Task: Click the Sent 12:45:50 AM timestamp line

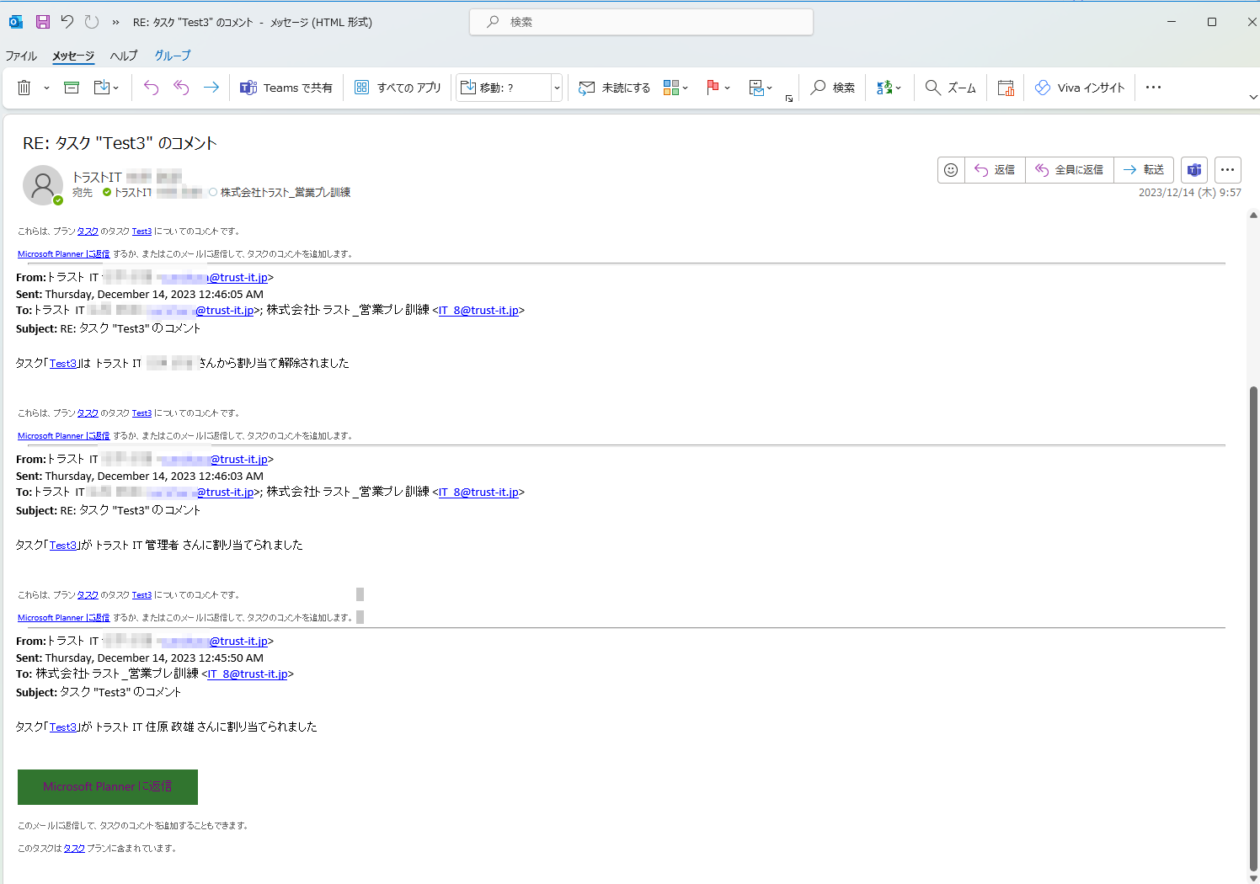Action: pos(140,658)
